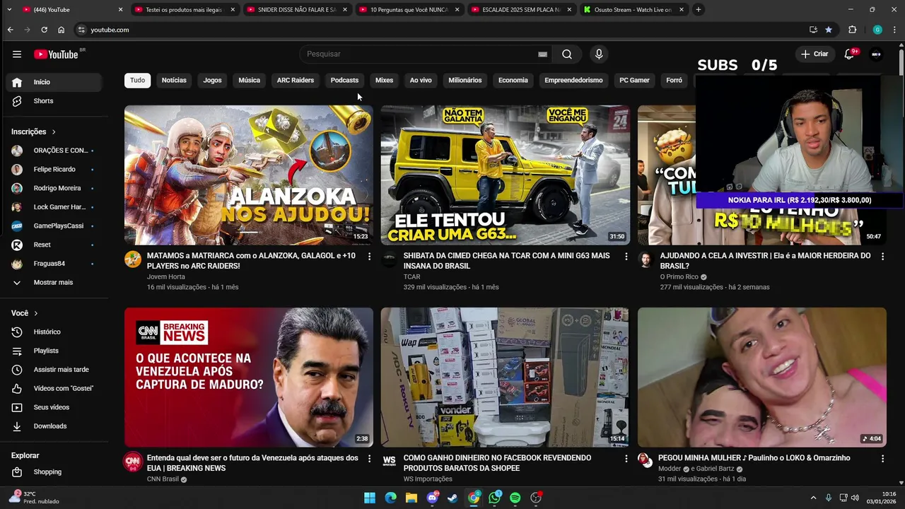Open options menu for AJUDANDO A CELA video
905x509 pixels.
point(882,256)
